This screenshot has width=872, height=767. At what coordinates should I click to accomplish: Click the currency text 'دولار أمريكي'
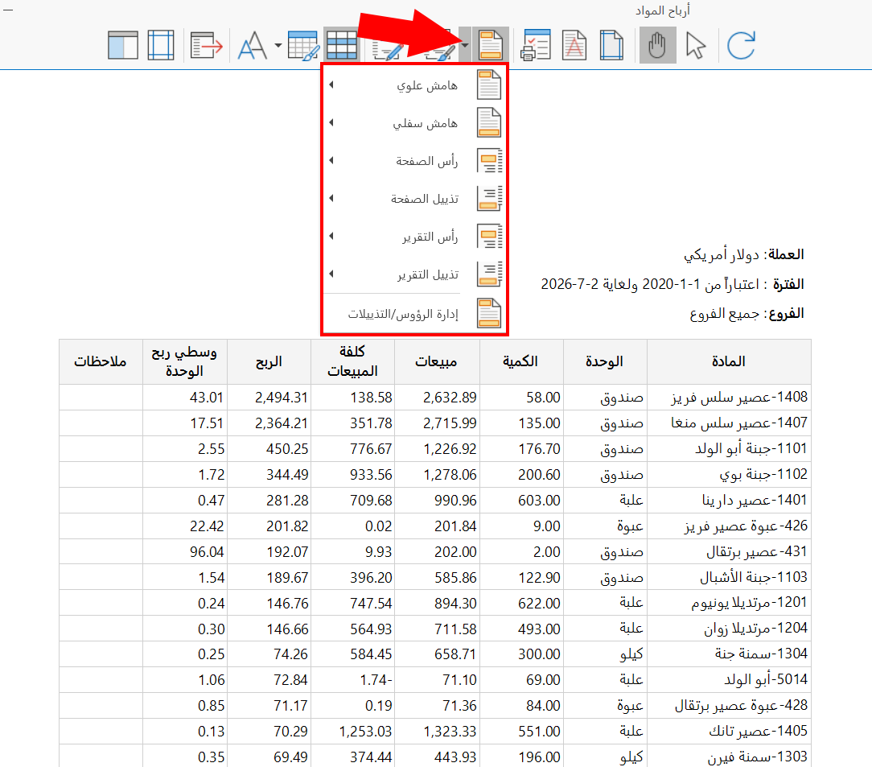tap(722, 255)
